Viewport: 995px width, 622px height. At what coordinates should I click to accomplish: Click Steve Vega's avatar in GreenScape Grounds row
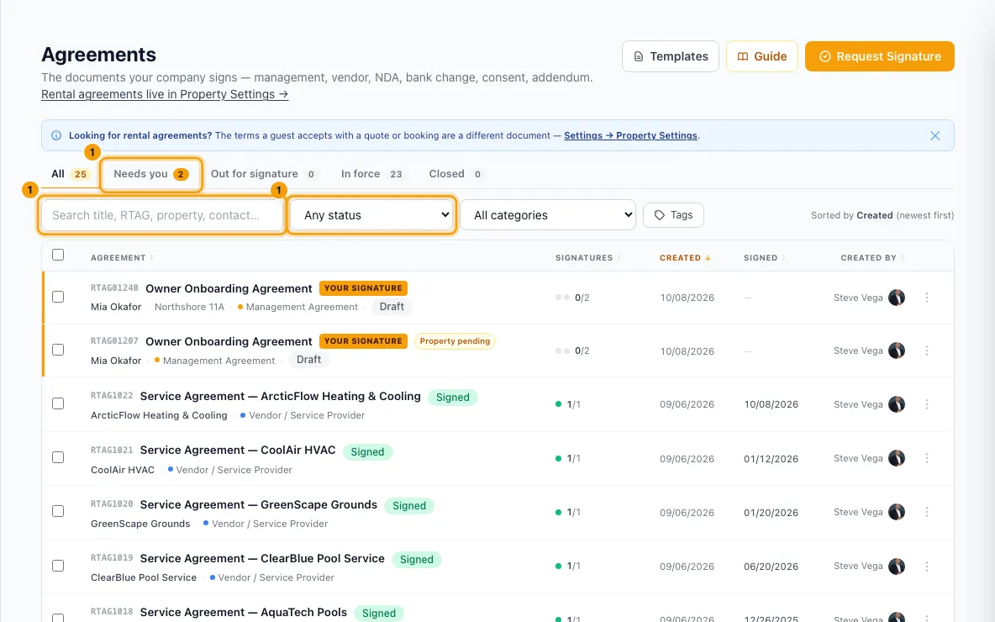(x=897, y=512)
